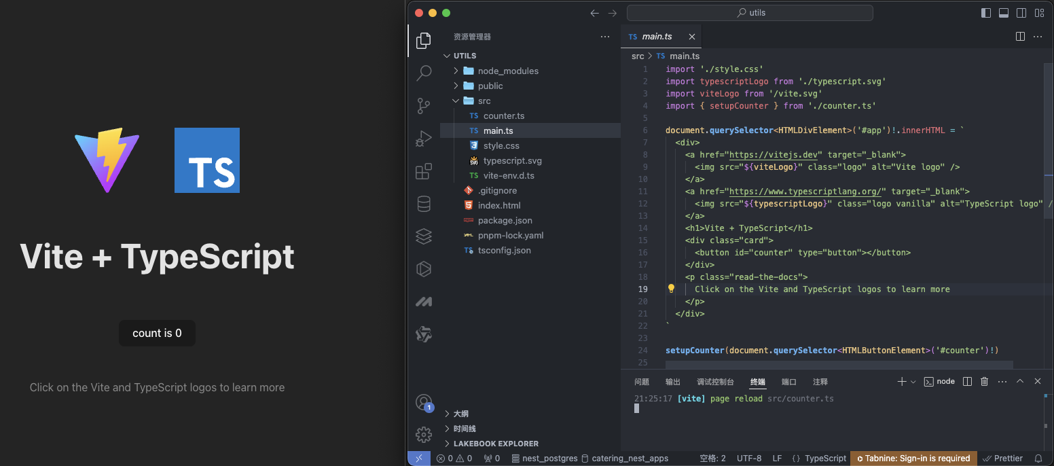Go forward with the navigation arrow

pyautogui.click(x=613, y=13)
